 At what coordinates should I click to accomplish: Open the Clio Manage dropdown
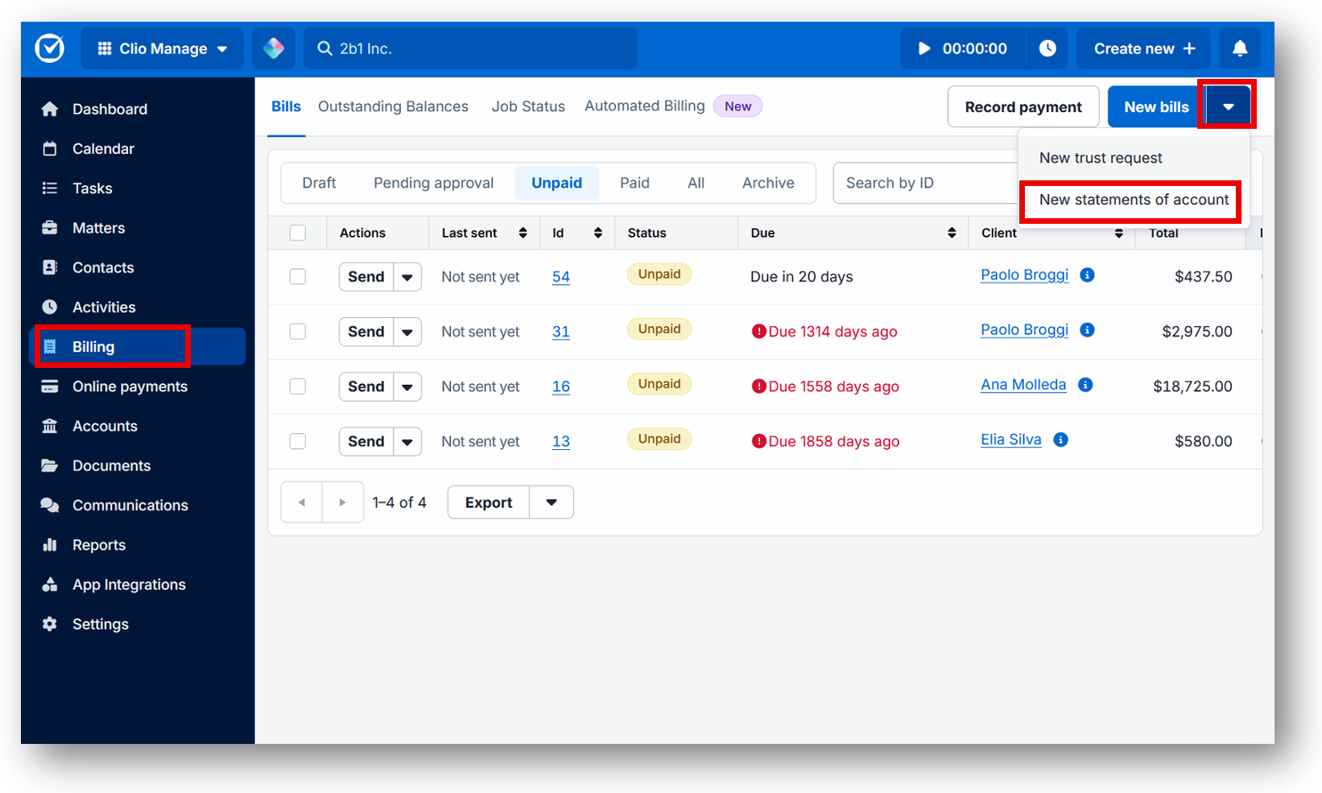[x=223, y=48]
